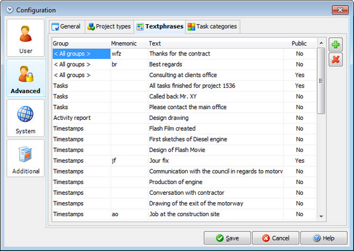Select the Textphrases tab
The width and height of the screenshot is (354, 251).
(160, 27)
